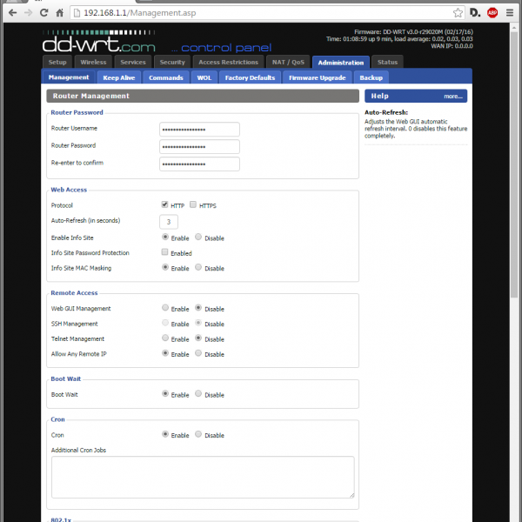This screenshot has height=522, width=522.
Task: Open the Firmware Upgrade sub-tab
Action: tap(317, 77)
